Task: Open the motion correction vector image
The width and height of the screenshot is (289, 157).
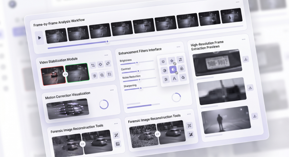Action: point(68,109)
